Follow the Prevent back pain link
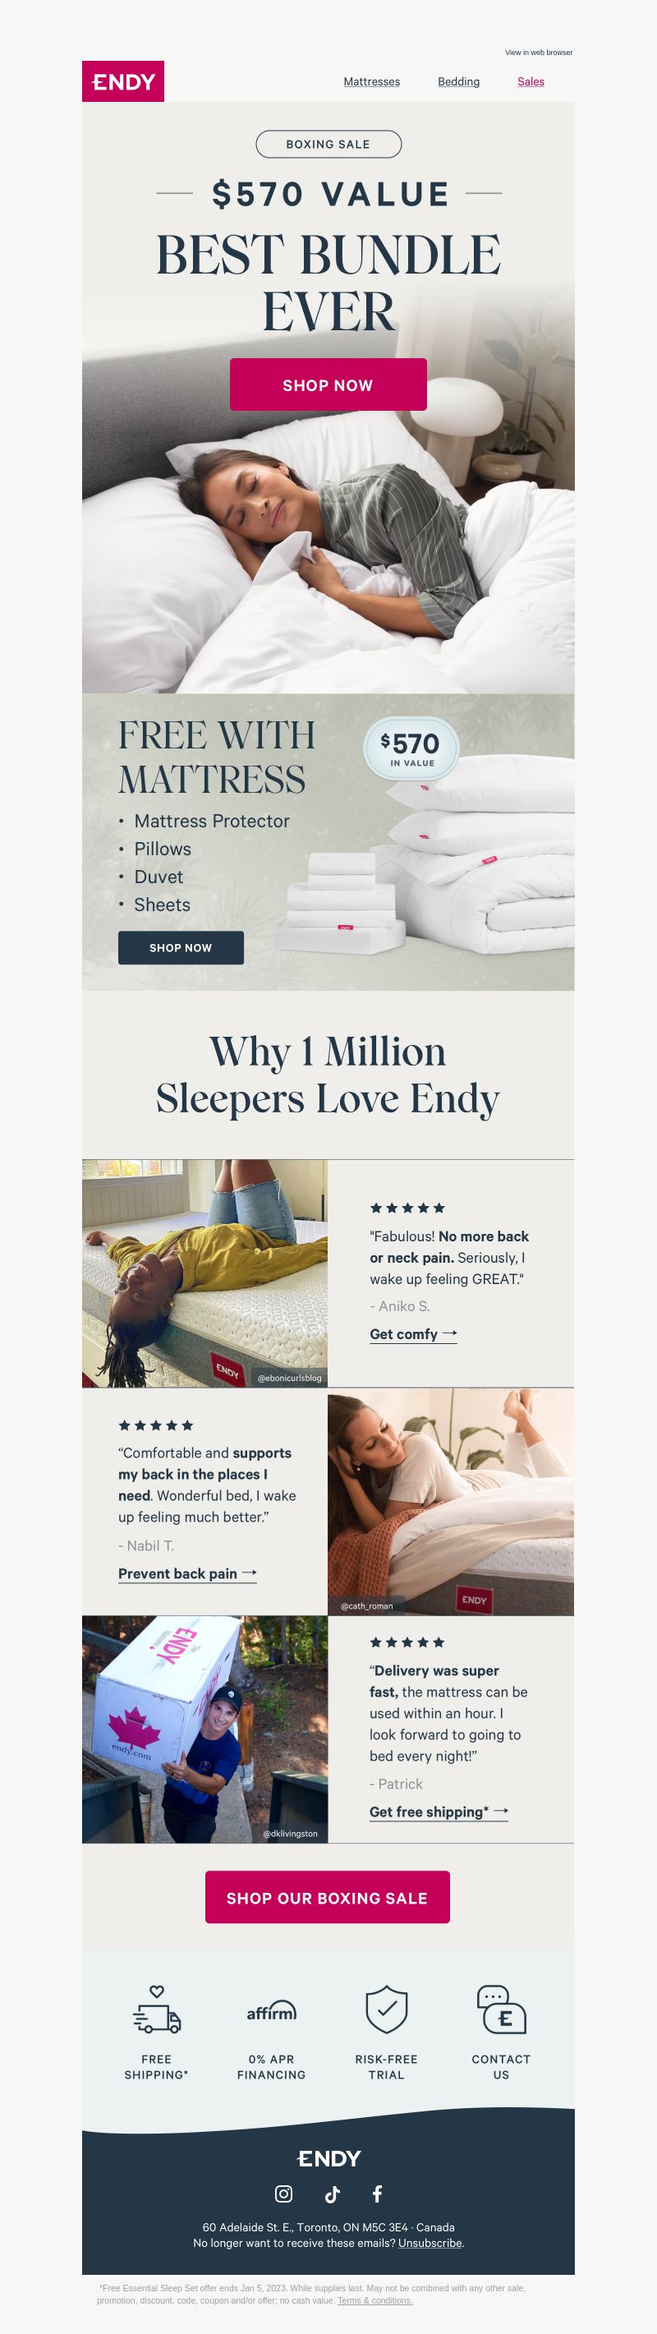 [x=187, y=1574]
